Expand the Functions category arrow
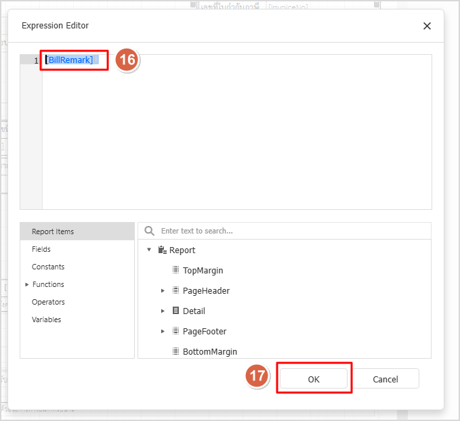Image resolution: width=460 pixels, height=421 pixels. [x=26, y=284]
